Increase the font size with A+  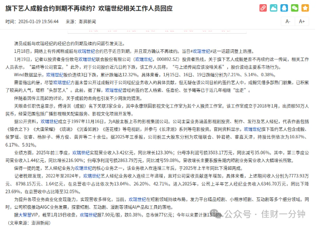point(302,21)
